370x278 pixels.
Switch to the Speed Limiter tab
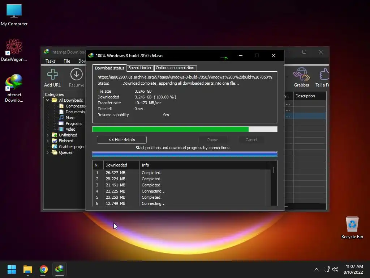pyautogui.click(x=140, y=68)
